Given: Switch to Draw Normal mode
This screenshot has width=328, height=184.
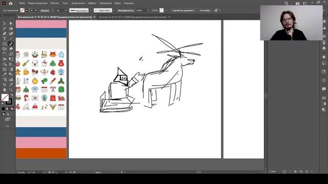Looking at the screenshot, I should click(3, 114).
